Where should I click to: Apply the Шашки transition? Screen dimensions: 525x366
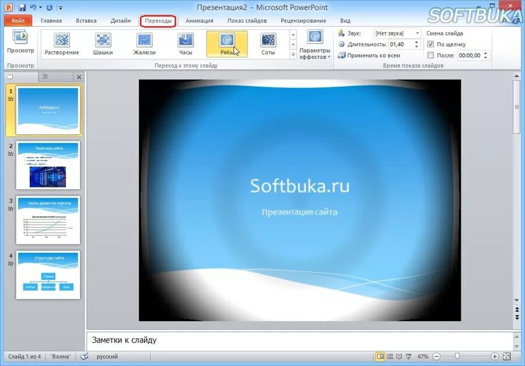click(103, 44)
